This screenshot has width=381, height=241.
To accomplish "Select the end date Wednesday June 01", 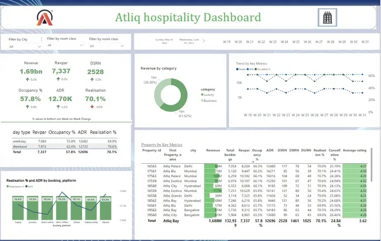I will point(189,41).
